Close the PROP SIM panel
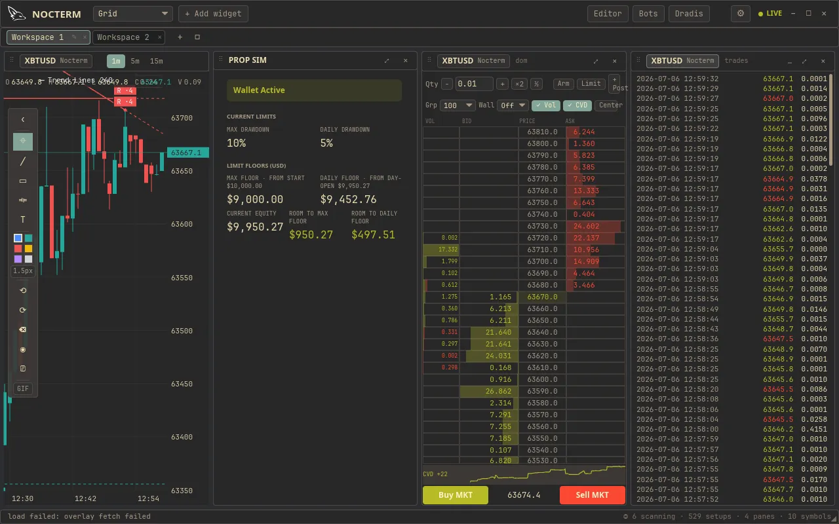Image resolution: width=839 pixels, height=524 pixels. point(405,60)
